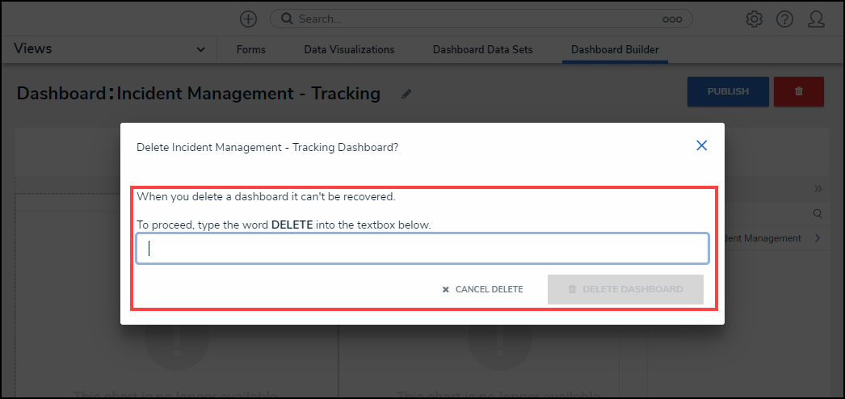This screenshot has height=399, width=845.
Task: Switch to the Forms tab
Action: pyautogui.click(x=250, y=50)
